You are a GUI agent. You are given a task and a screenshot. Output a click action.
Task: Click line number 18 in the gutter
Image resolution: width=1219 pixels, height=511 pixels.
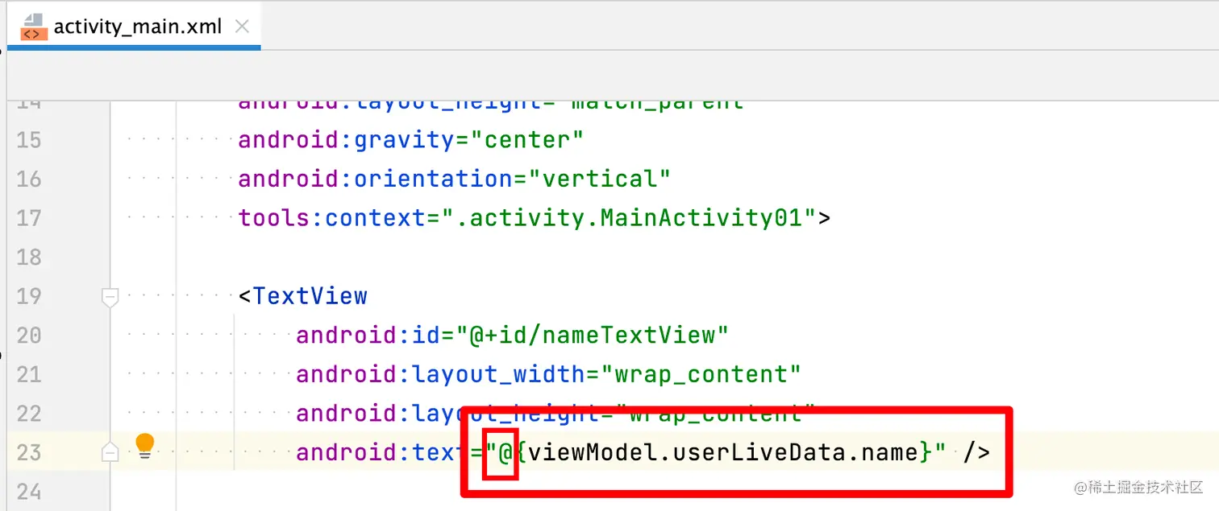point(28,258)
